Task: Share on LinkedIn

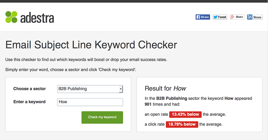Action: (255, 17)
